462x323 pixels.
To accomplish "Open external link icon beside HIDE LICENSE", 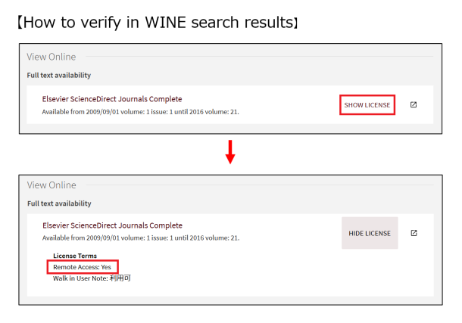I will 414,233.
